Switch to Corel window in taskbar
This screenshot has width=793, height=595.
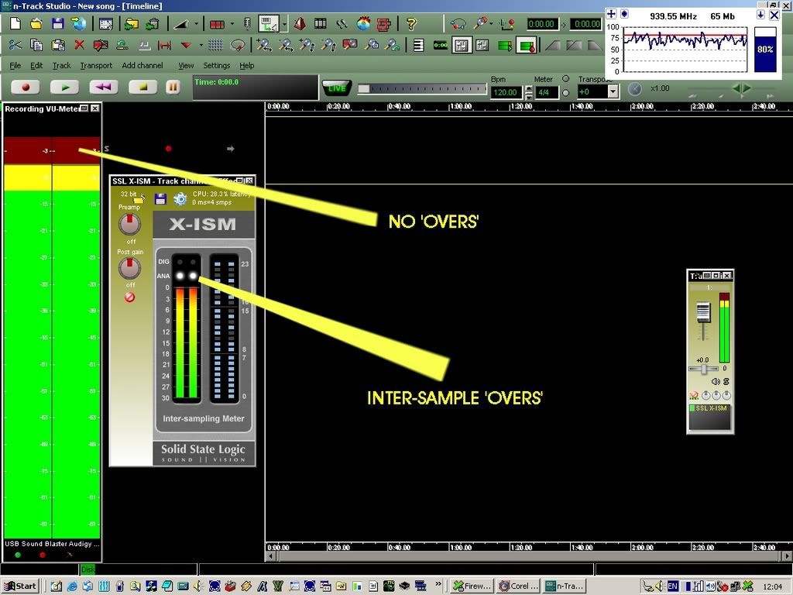(518, 586)
